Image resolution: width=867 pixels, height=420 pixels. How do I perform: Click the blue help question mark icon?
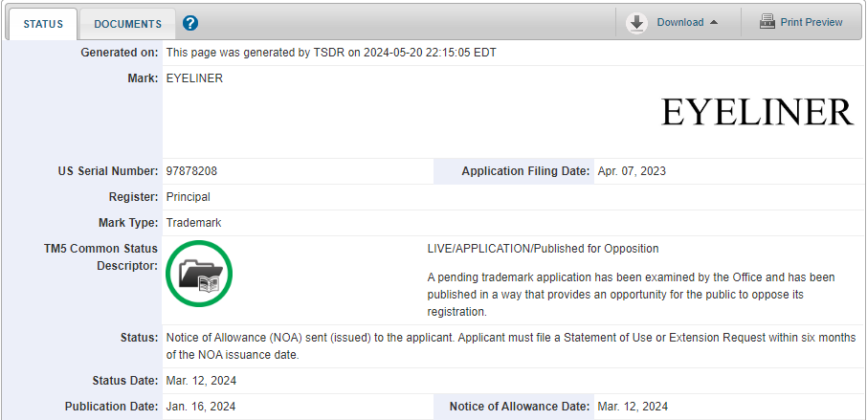tap(189, 23)
